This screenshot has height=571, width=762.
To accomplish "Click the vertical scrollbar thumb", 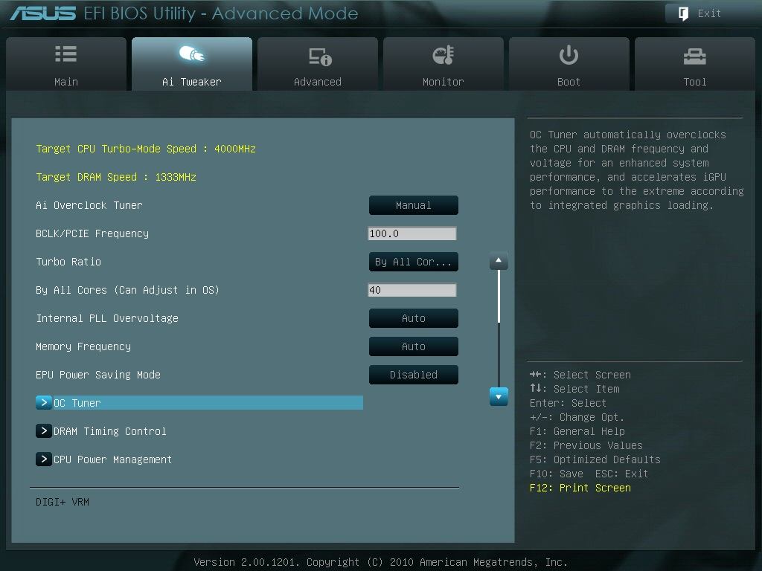I will pos(499,296).
